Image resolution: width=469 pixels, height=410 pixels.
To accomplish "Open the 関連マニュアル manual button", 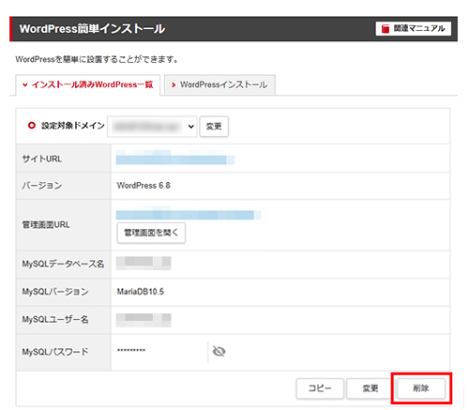I will tap(413, 29).
